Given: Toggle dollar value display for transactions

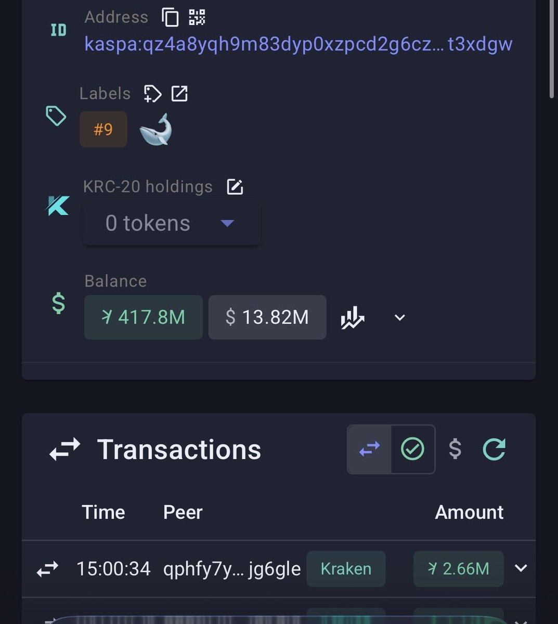Looking at the screenshot, I should tap(455, 449).
